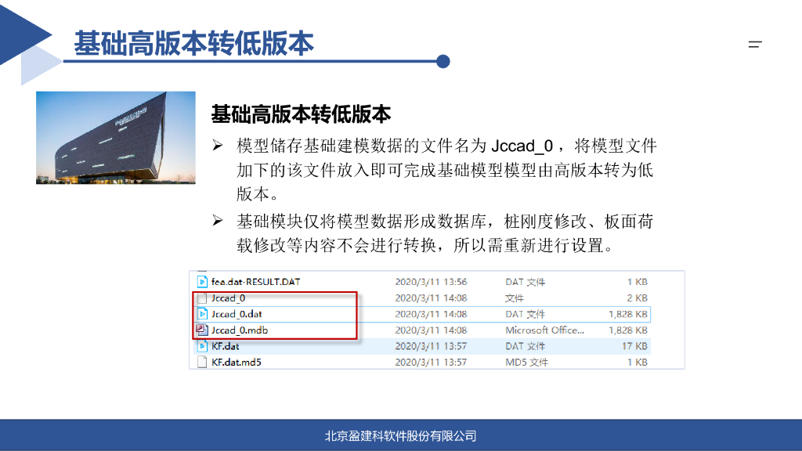The image size is (802, 451).
Task: Click the footer text 北京盈建科软件股份有限公司
Action: pyautogui.click(x=400, y=436)
